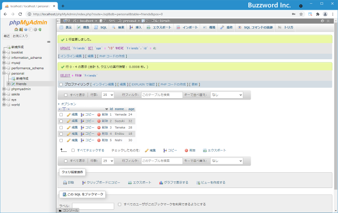The image size is (338, 213).
Task: Check the Endou row checkbox
Action: point(61,134)
